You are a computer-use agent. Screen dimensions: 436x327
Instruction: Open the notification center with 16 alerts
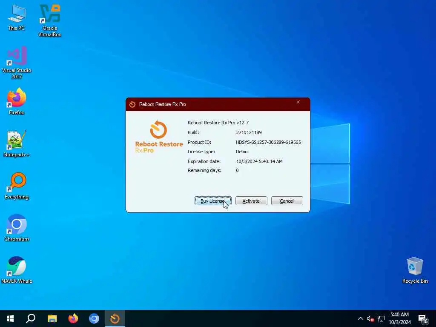click(423, 319)
